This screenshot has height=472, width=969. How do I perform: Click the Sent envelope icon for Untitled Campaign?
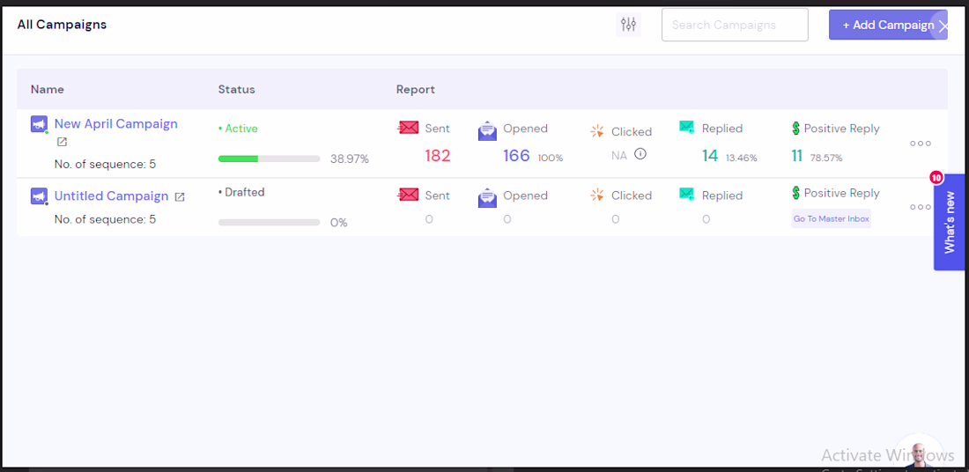[x=408, y=195]
